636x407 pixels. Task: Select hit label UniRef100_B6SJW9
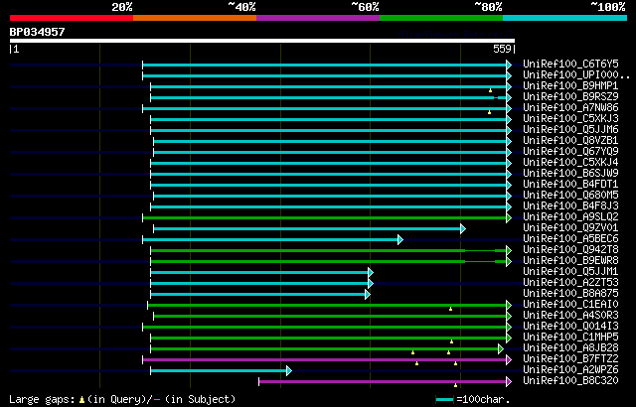click(x=570, y=174)
